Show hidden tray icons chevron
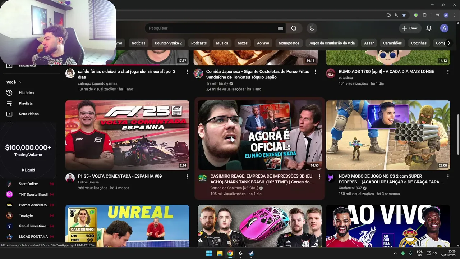460x259 pixels. pyautogui.click(x=395, y=253)
